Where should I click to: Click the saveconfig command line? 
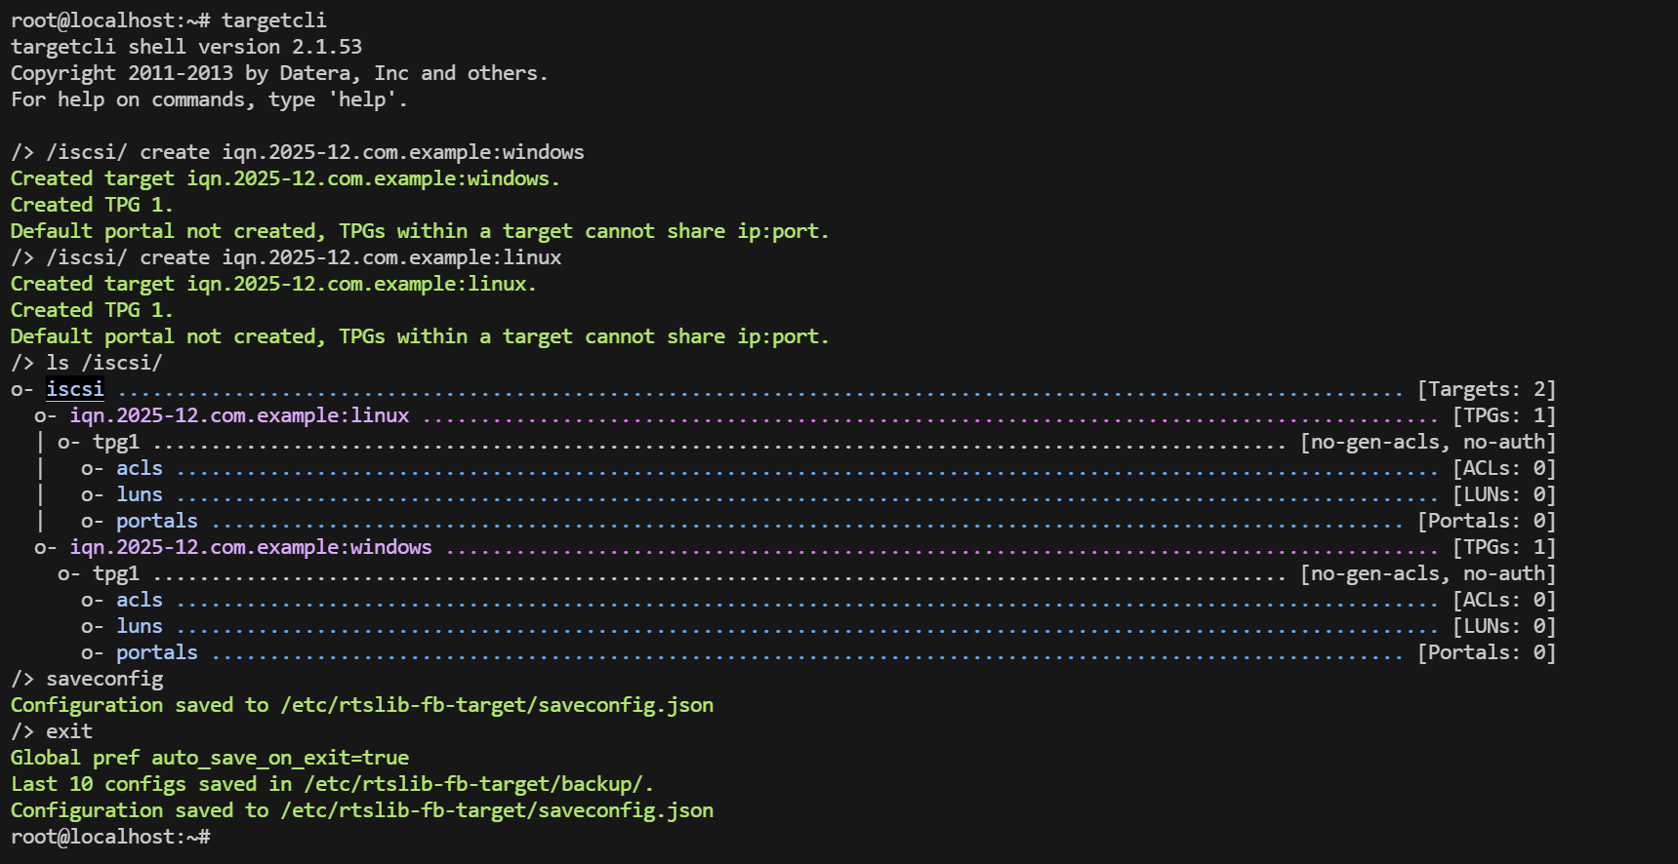87,679
